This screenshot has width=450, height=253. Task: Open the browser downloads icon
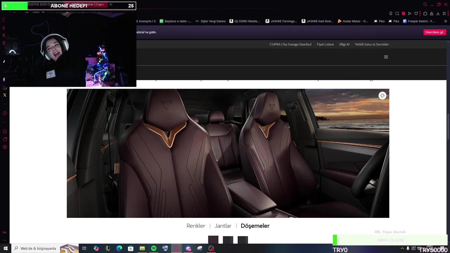438,14
